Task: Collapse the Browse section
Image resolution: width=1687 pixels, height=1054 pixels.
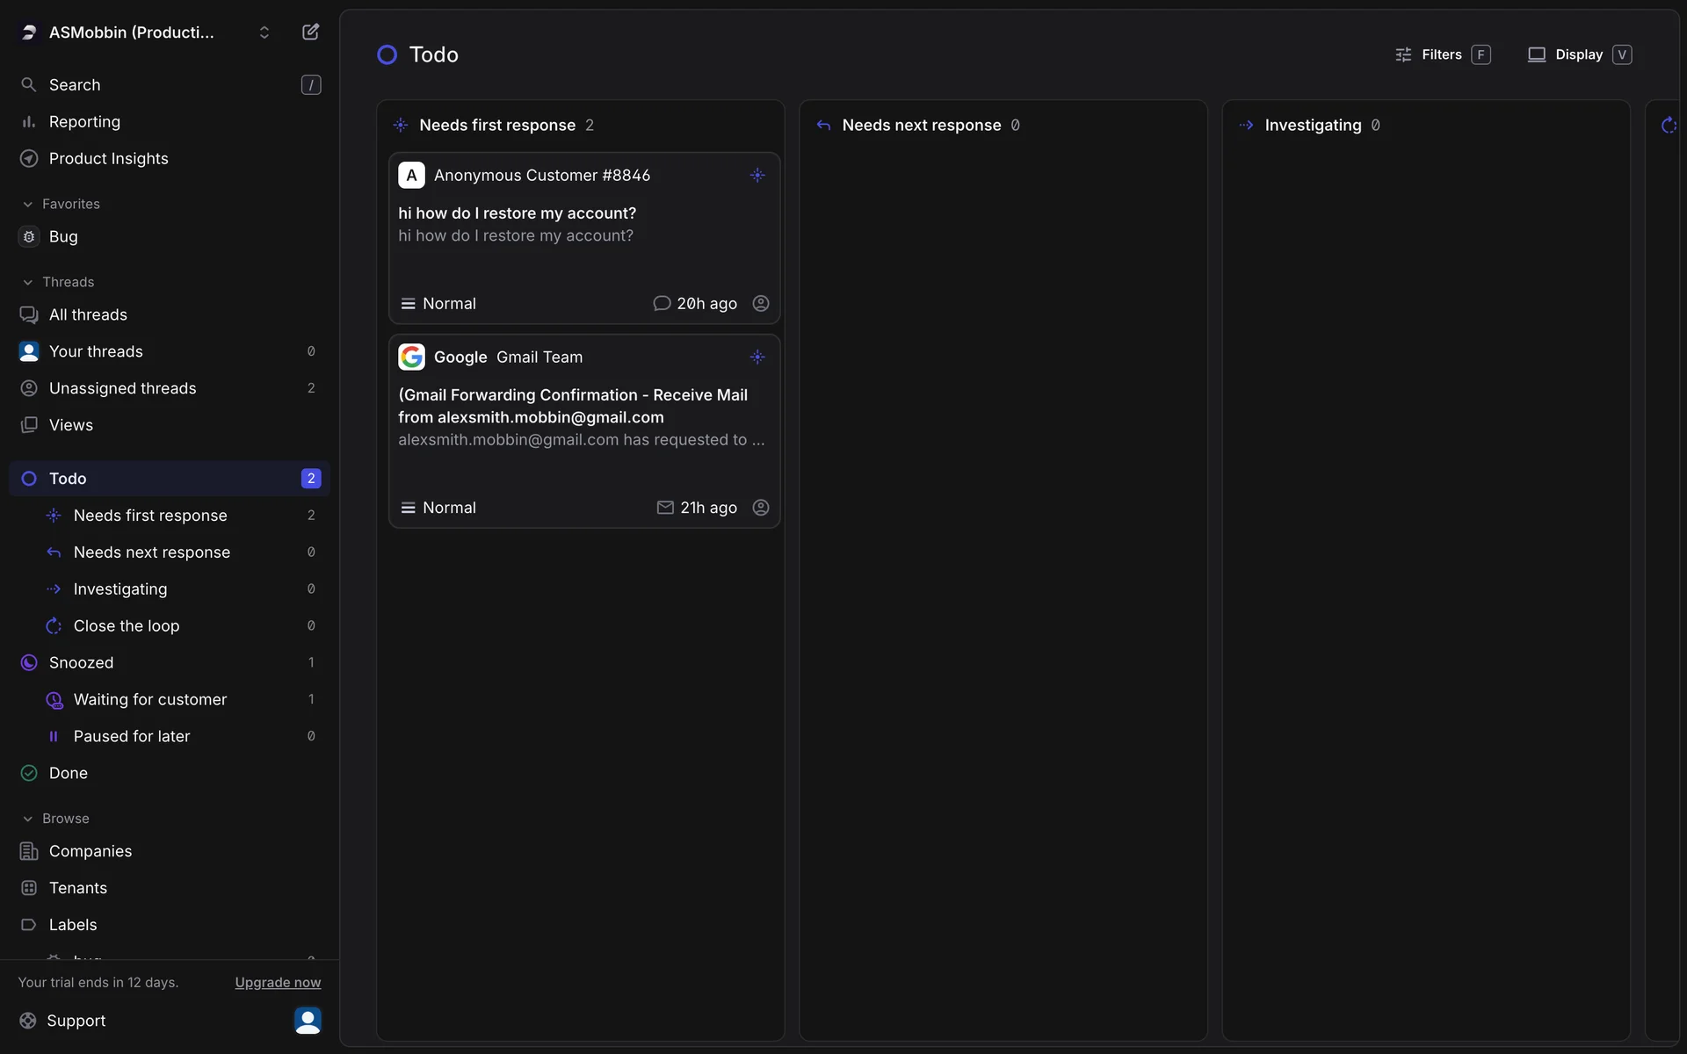Action: (28, 819)
